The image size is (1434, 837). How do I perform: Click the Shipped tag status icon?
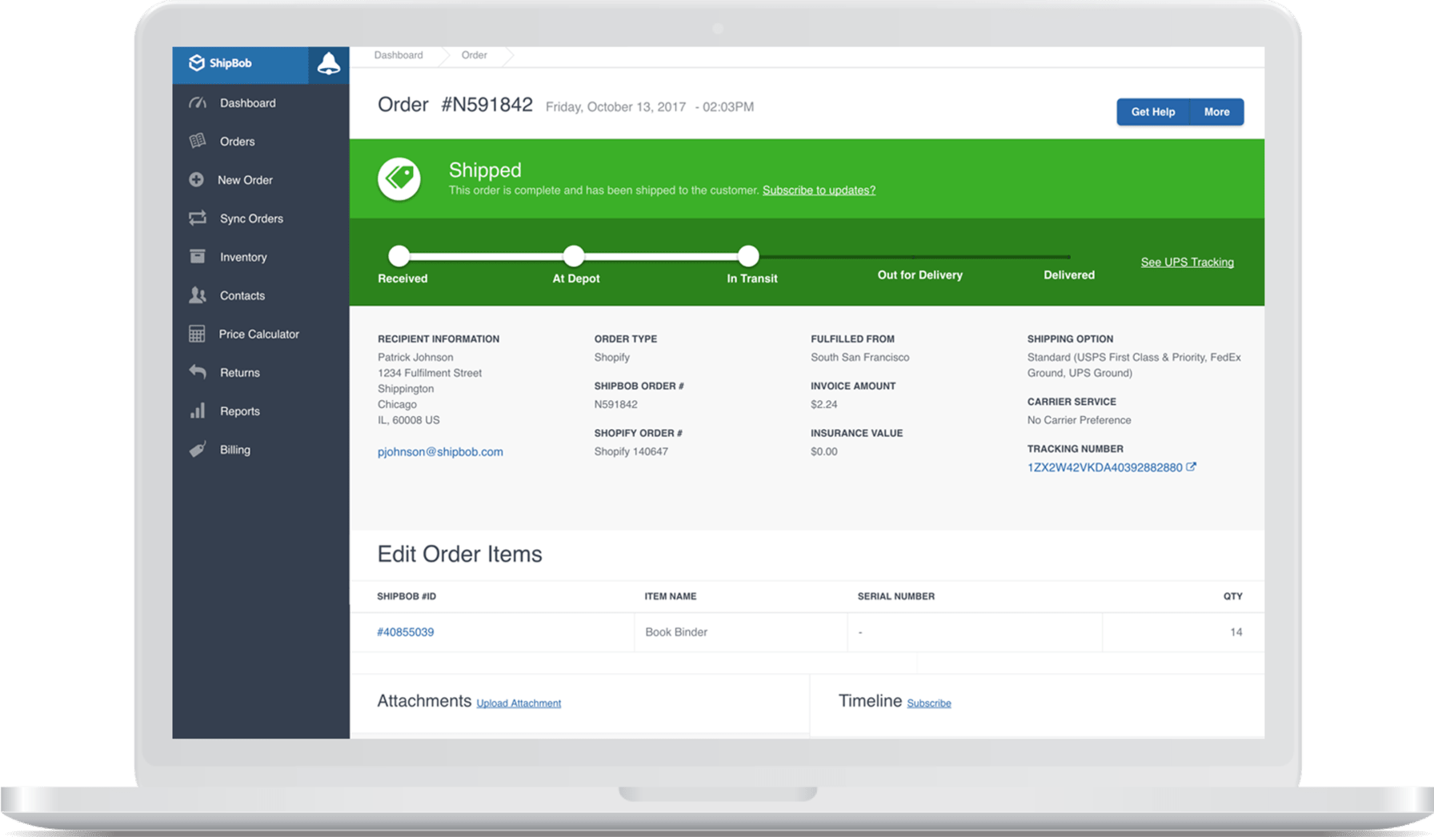click(399, 178)
